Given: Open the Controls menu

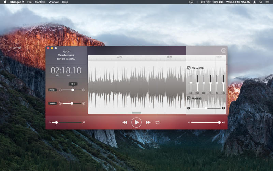Looking at the screenshot, I should point(40,2).
